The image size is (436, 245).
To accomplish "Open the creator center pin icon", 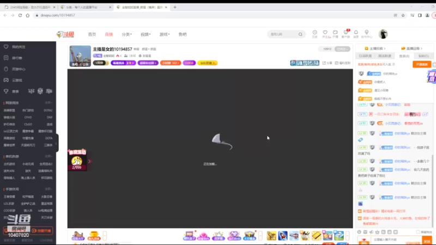I will pos(366,33).
